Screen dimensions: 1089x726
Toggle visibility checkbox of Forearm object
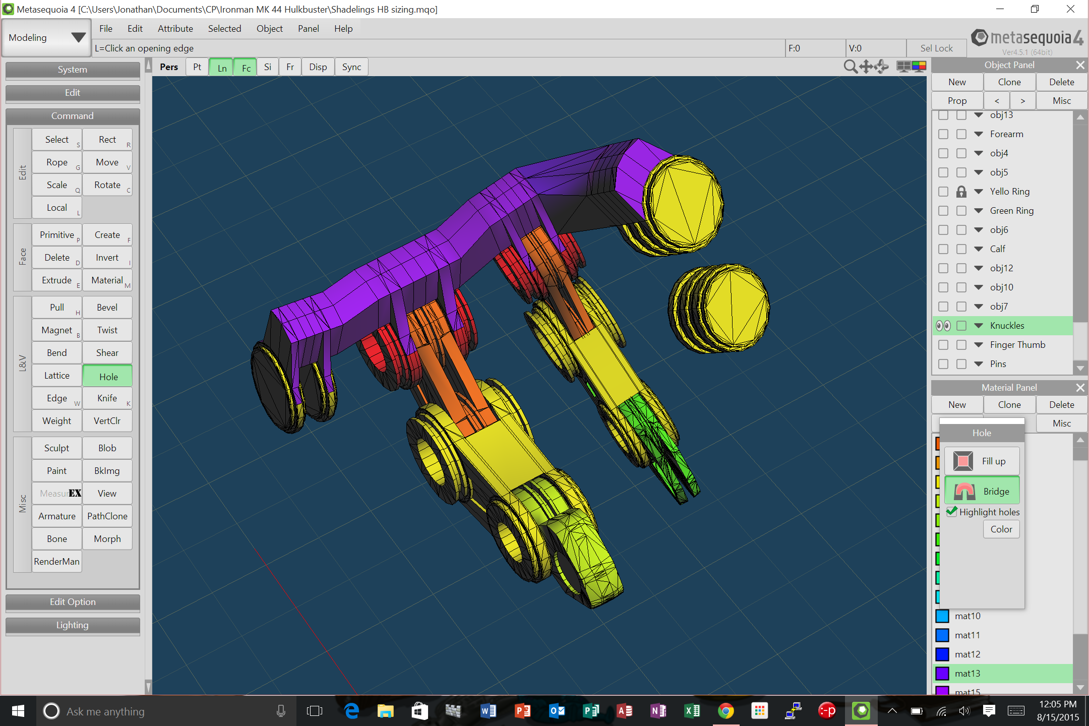point(943,134)
